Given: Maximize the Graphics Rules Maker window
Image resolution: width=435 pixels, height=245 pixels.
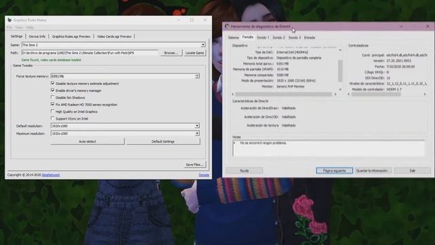Looking at the screenshot, I should [192, 20].
